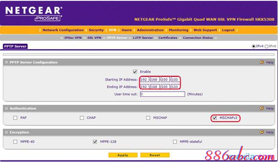The image size is (278, 162).
Task: Select the PPTP Server page tab
Action: 15,46
